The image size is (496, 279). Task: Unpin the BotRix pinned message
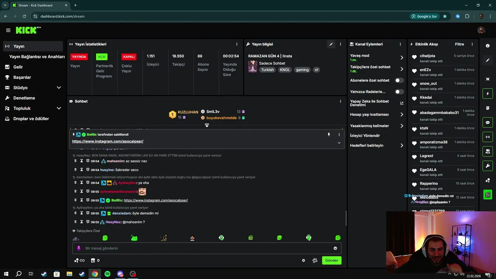[329, 134]
